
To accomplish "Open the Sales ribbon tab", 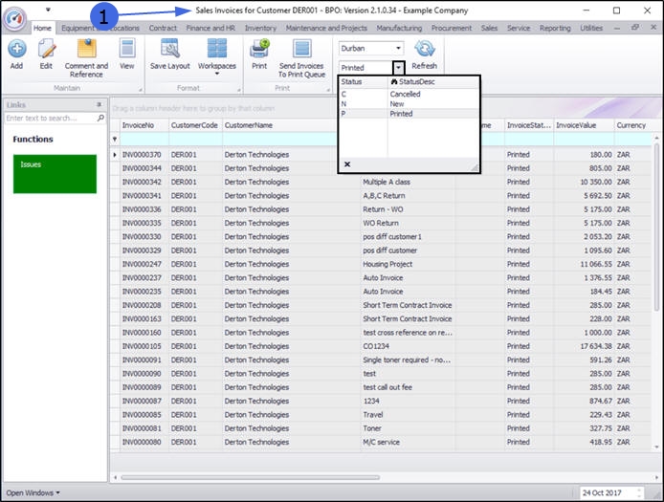I will point(489,28).
